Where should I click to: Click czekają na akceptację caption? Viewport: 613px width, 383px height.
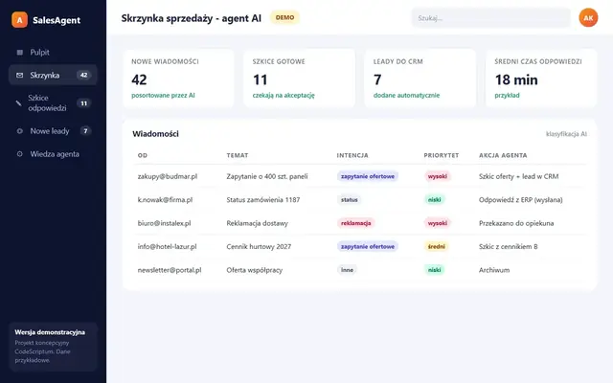284,96
